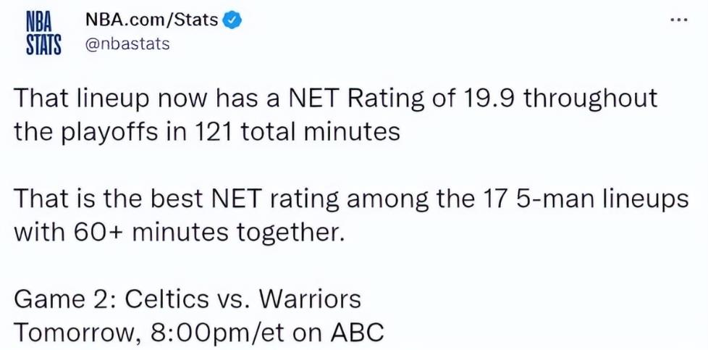Open the three-dot more options menu
708x350 pixels.
click(x=679, y=20)
